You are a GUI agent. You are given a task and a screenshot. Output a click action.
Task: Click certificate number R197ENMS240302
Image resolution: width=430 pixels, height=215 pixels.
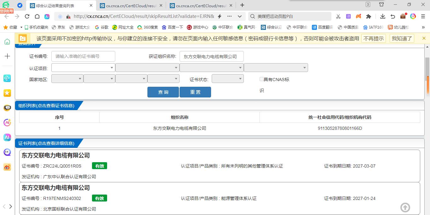[62, 198]
